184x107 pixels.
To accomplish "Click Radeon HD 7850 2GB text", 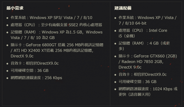I will point(141,62).
